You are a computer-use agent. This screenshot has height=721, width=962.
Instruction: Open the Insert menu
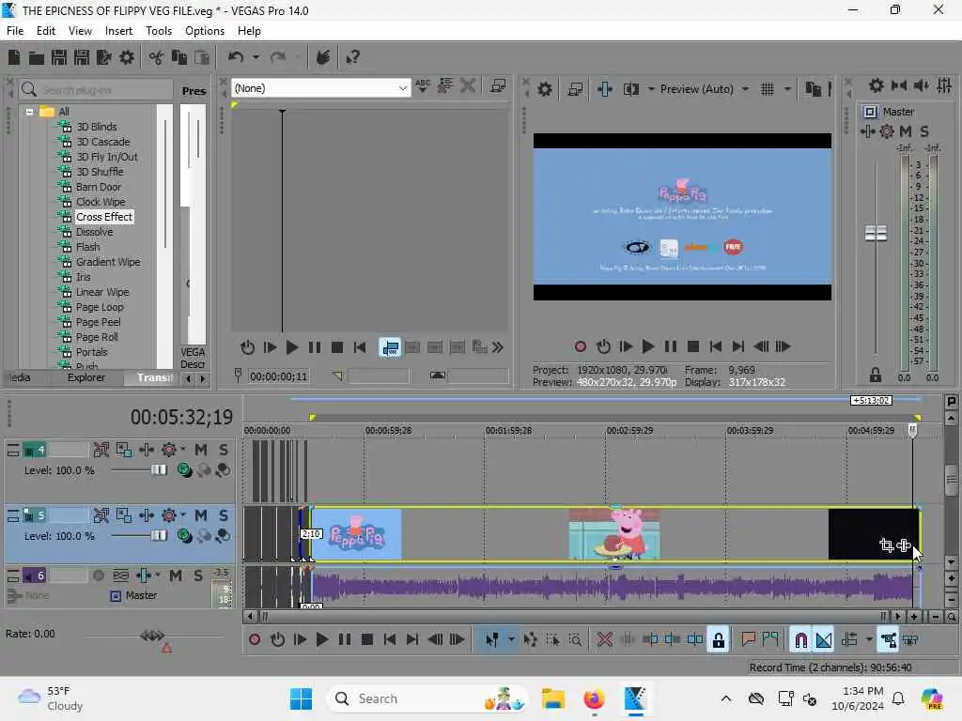coord(118,31)
